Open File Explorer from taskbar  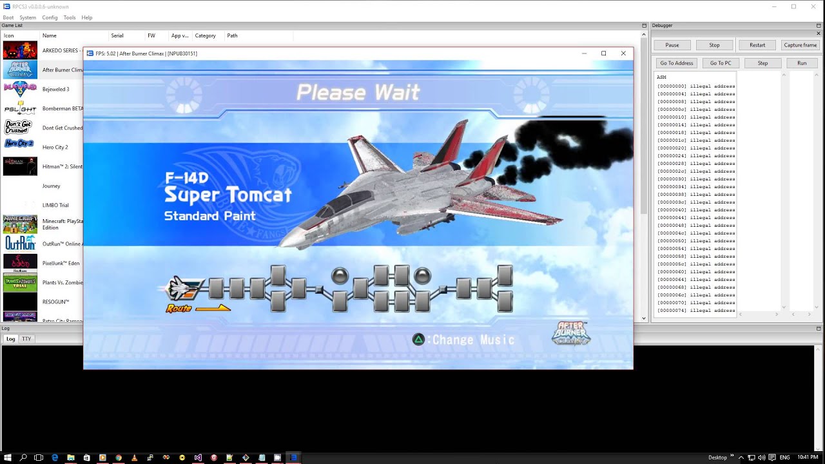coord(71,458)
